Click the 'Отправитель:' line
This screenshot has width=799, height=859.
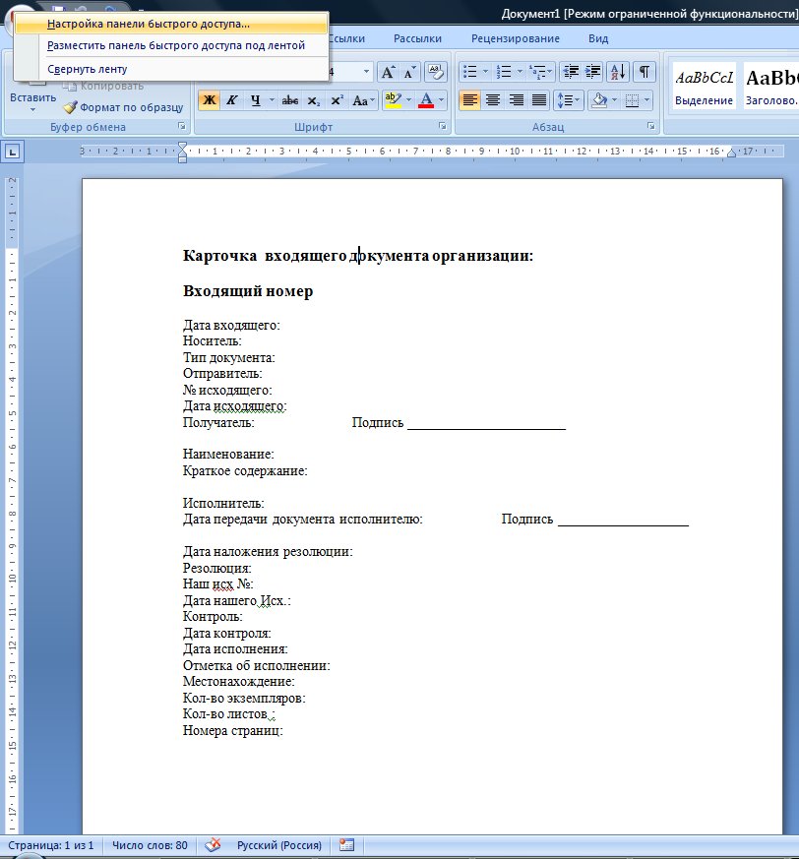tap(222, 374)
